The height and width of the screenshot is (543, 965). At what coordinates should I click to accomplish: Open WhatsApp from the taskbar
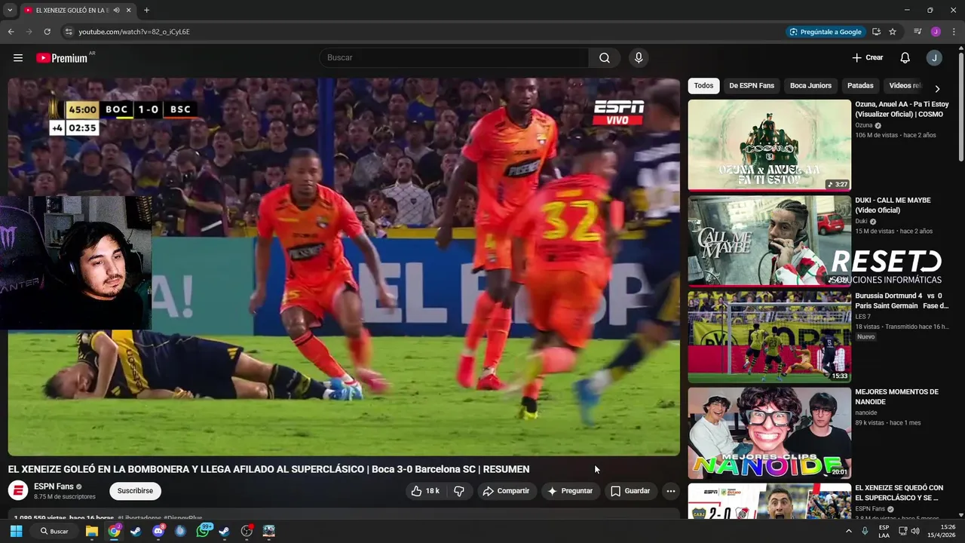(x=203, y=531)
